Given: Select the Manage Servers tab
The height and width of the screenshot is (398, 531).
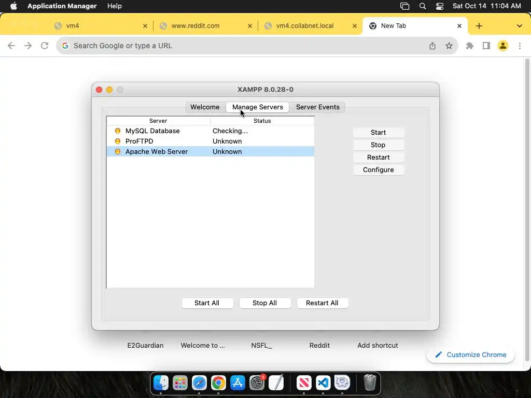Looking at the screenshot, I should (x=257, y=107).
